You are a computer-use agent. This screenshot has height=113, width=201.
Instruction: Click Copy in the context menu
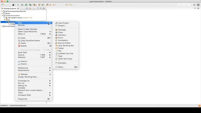[x=34, y=38]
